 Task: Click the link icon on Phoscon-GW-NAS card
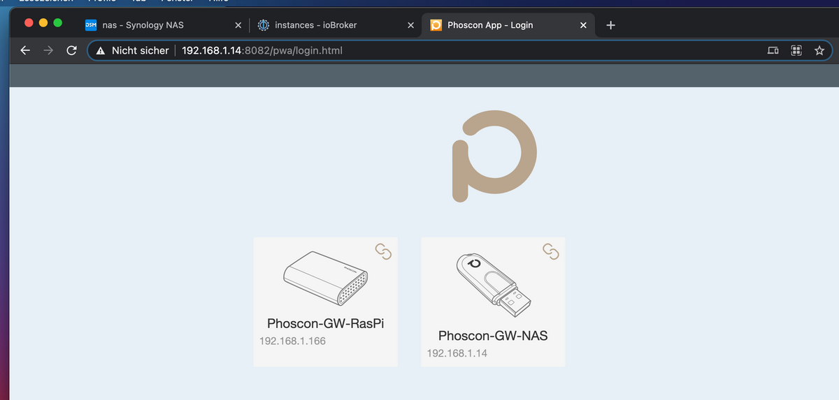click(550, 251)
